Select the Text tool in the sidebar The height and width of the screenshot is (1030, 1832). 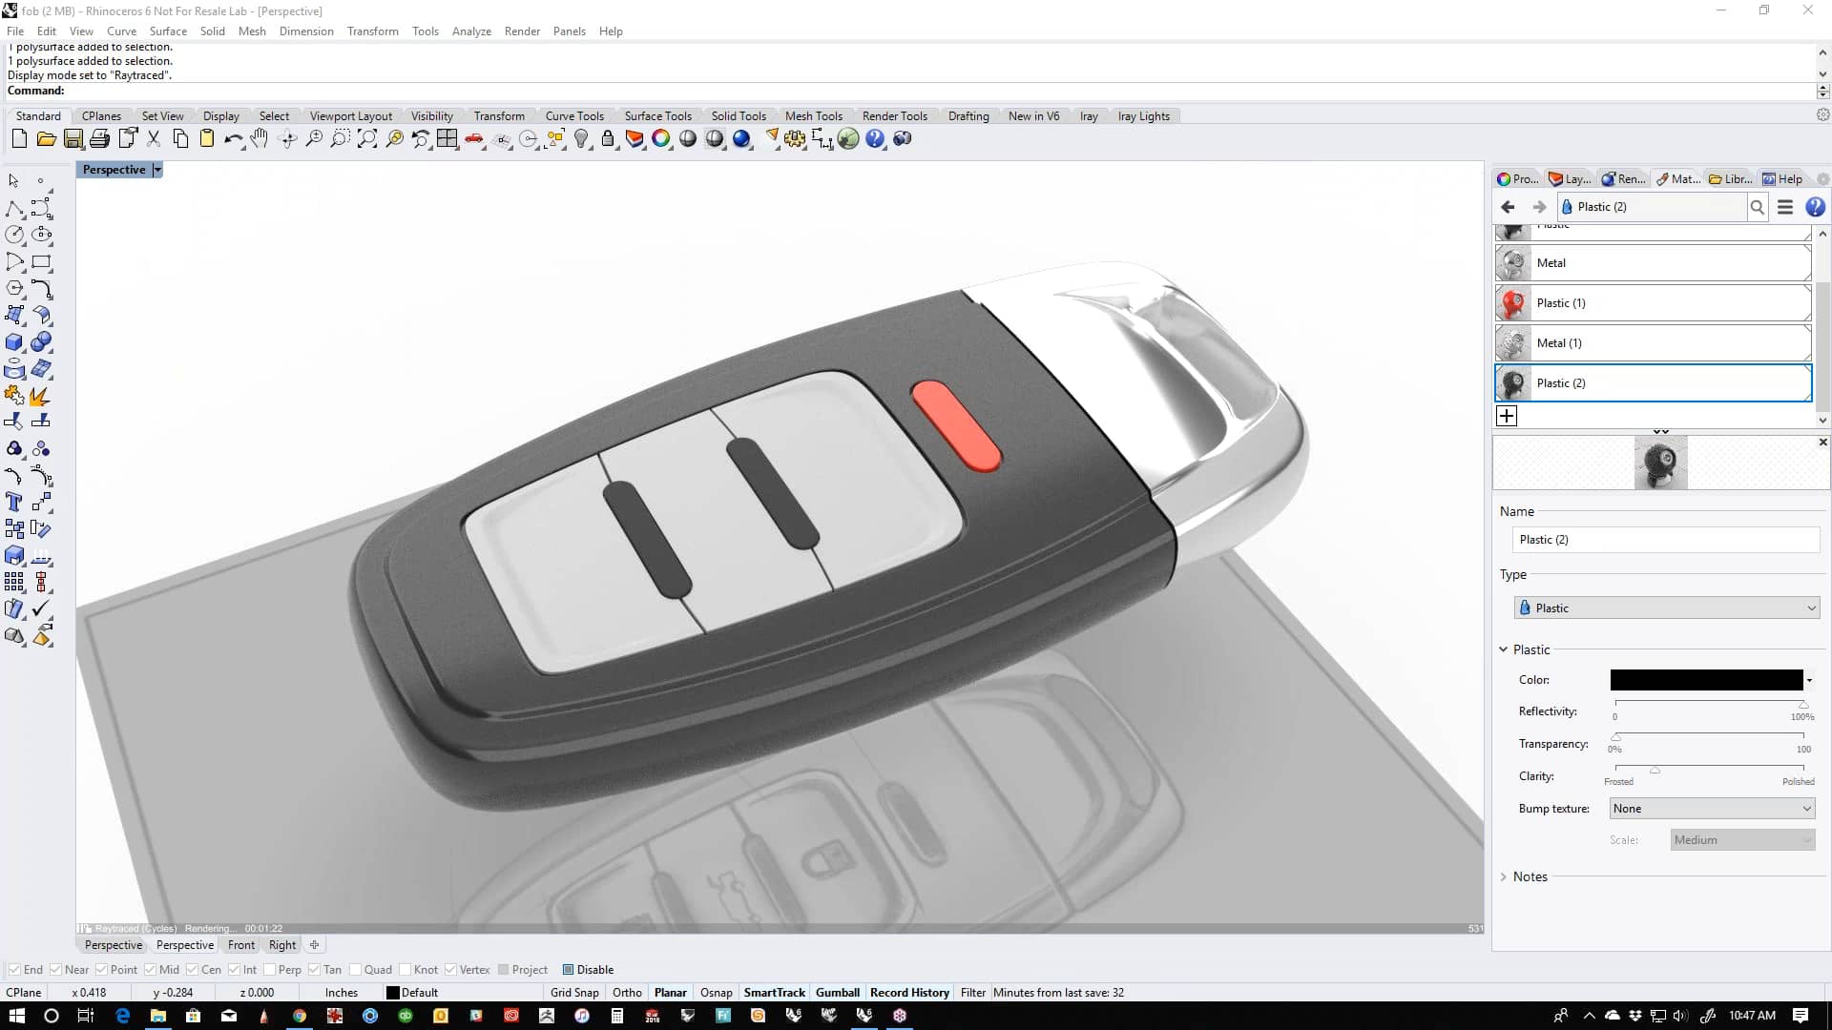14,503
